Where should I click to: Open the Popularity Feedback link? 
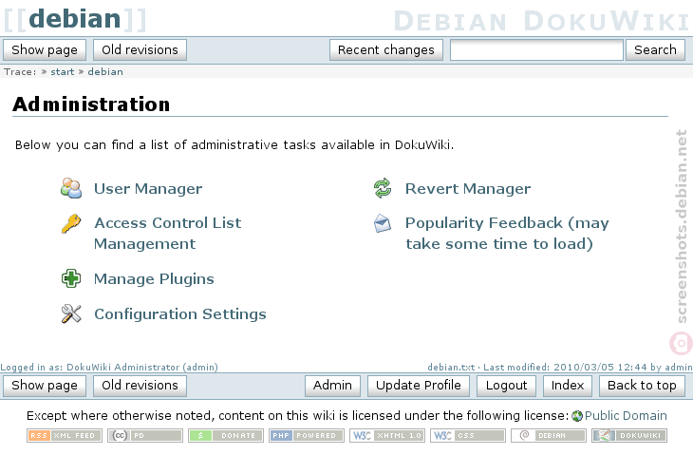[x=507, y=234]
